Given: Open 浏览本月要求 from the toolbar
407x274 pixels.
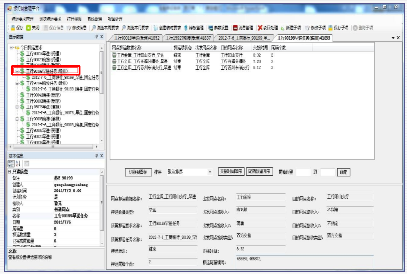Looking at the screenshot, I should coord(135,28).
